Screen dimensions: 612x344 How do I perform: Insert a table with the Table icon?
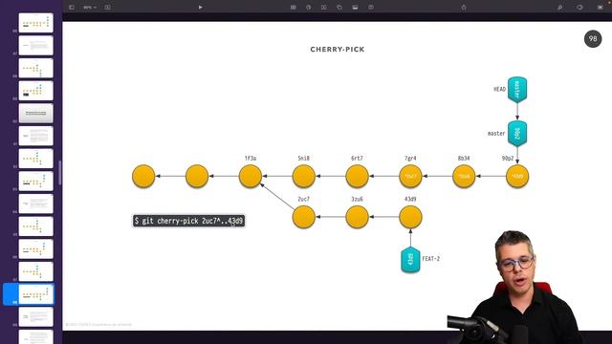tap(294, 7)
